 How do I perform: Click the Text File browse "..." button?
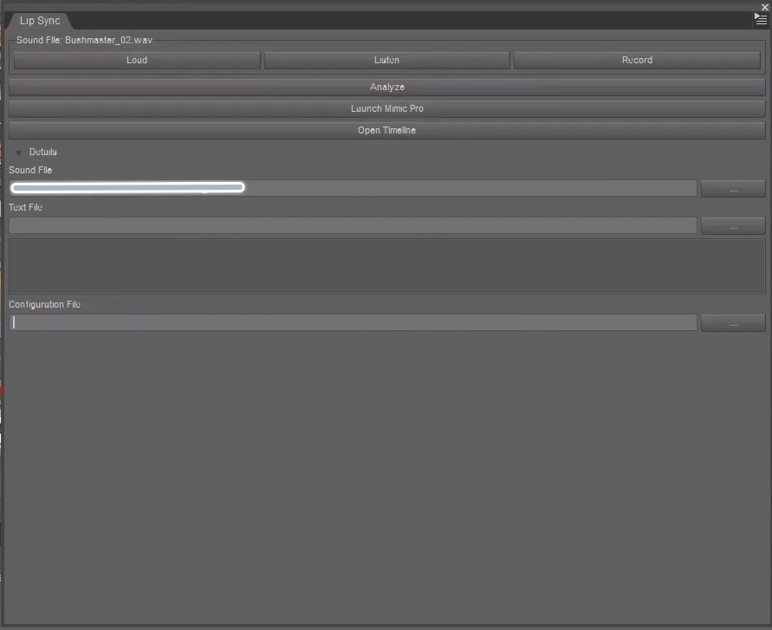pos(732,225)
